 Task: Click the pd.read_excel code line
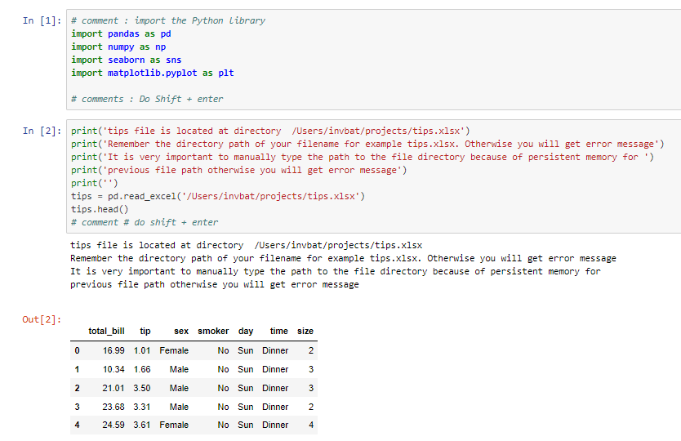click(218, 196)
